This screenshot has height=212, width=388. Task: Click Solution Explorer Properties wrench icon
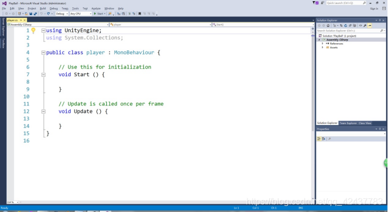(x=365, y=26)
